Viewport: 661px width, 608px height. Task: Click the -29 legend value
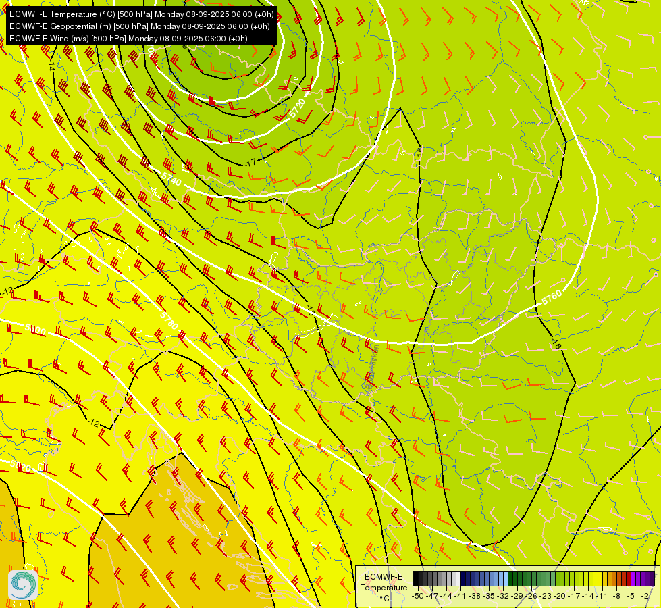(517, 596)
